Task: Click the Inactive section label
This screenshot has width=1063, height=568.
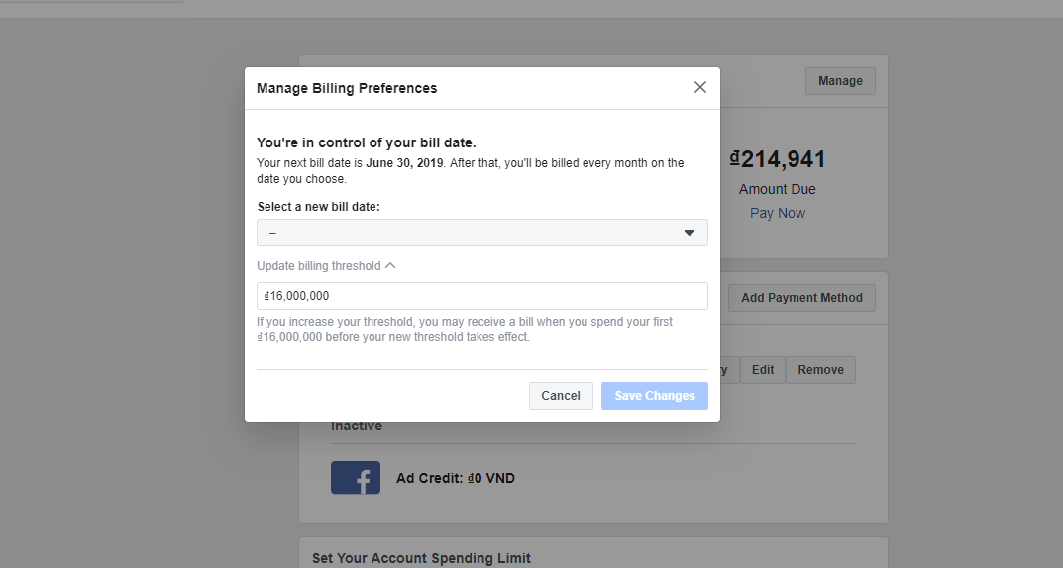Action: click(x=357, y=426)
